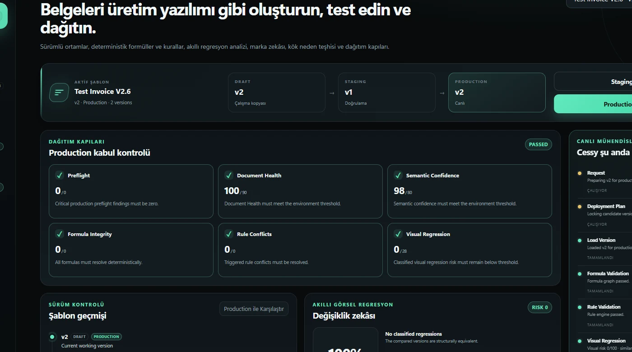Click the Document Health score 100/90

pyautogui.click(x=236, y=191)
